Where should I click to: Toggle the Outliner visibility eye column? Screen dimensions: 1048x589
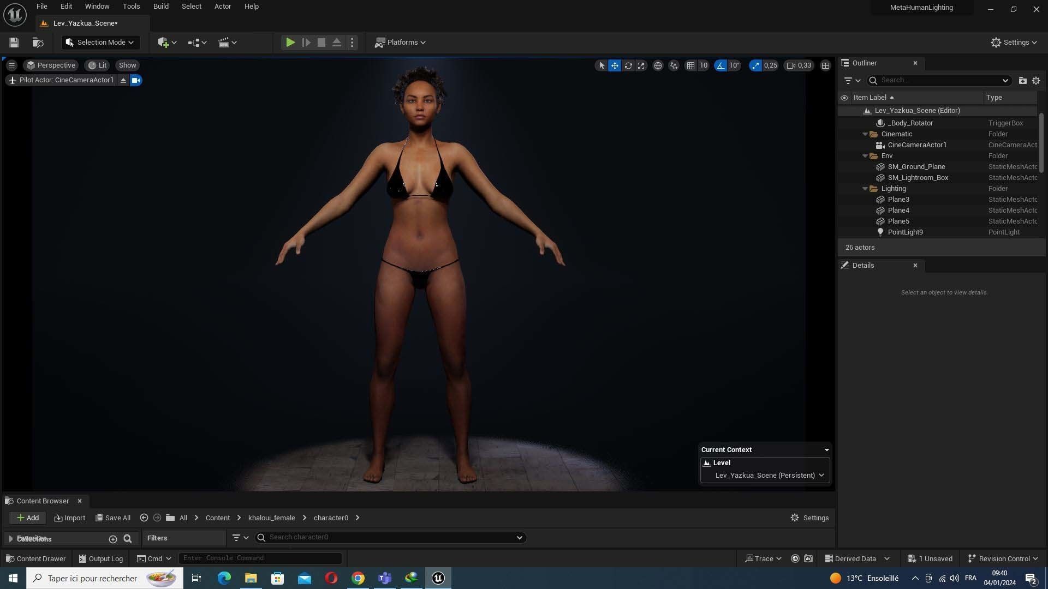click(x=844, y=98)
